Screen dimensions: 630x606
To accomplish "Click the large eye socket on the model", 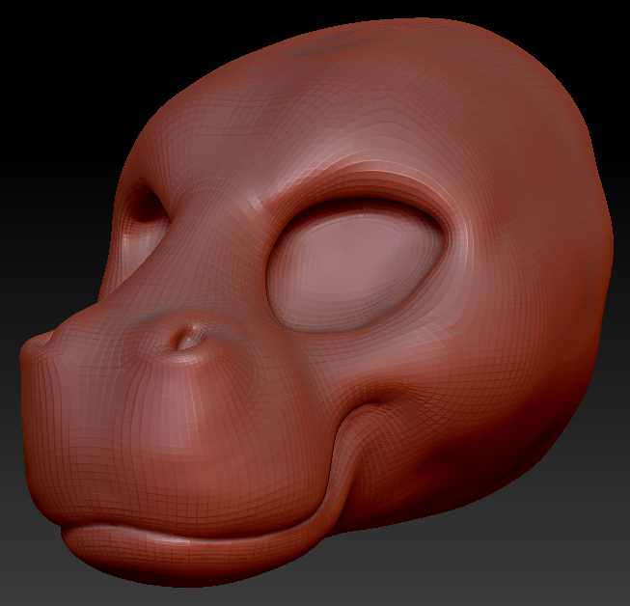I will (x=356, y=266).
